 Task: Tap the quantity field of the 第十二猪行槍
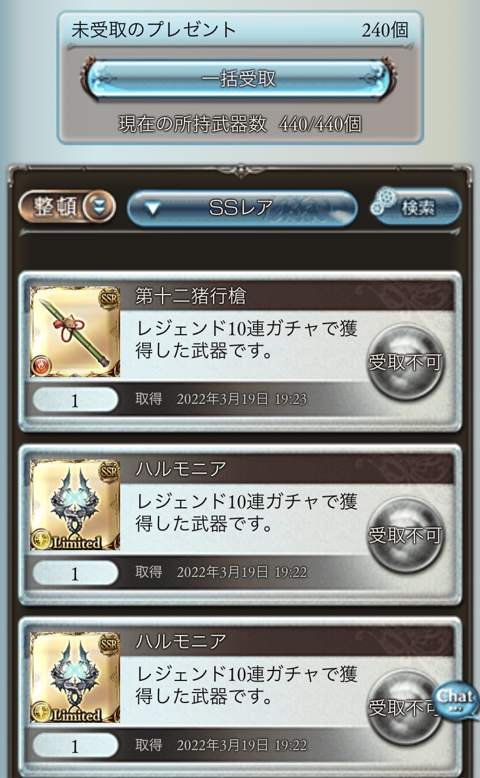pyautogui.click(x=75, y=400)
